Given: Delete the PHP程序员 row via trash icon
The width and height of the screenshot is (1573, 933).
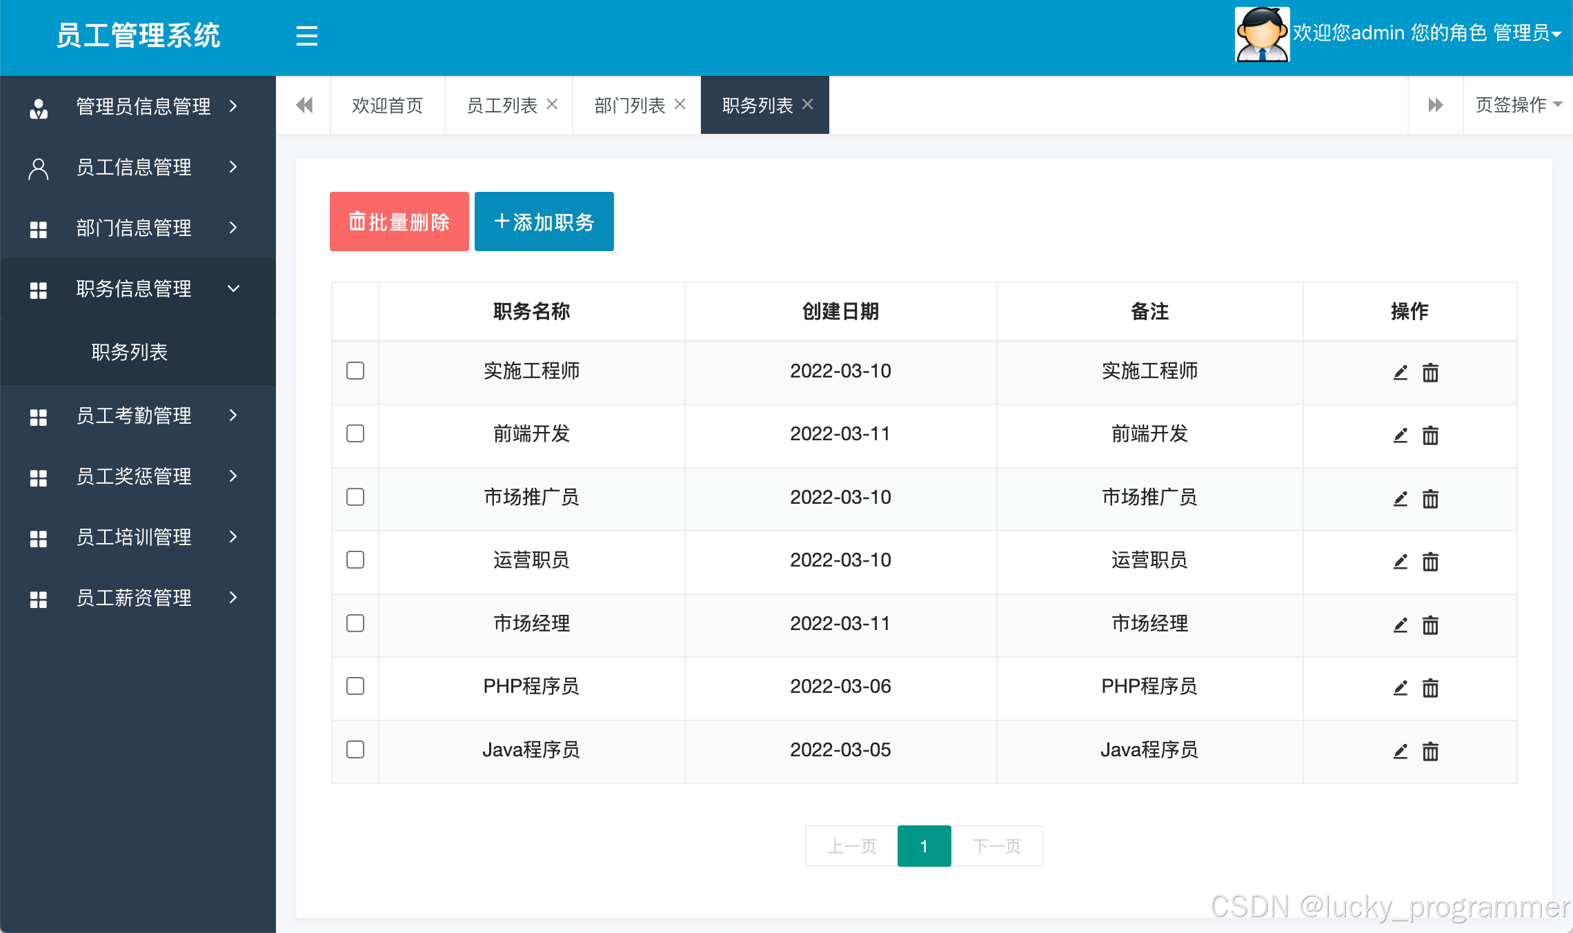Looking at the screenshot, I should point(1430,688).
